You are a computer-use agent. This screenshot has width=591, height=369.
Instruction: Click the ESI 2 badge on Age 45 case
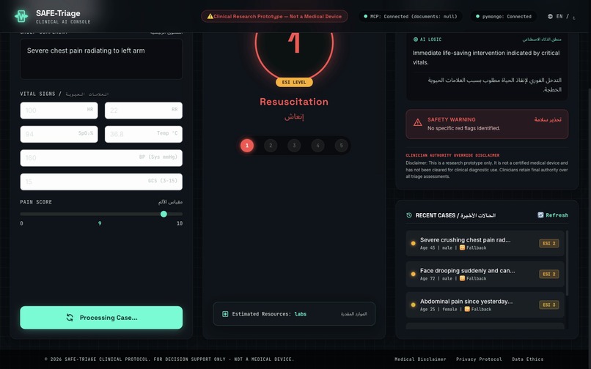[x=548, y=243]
